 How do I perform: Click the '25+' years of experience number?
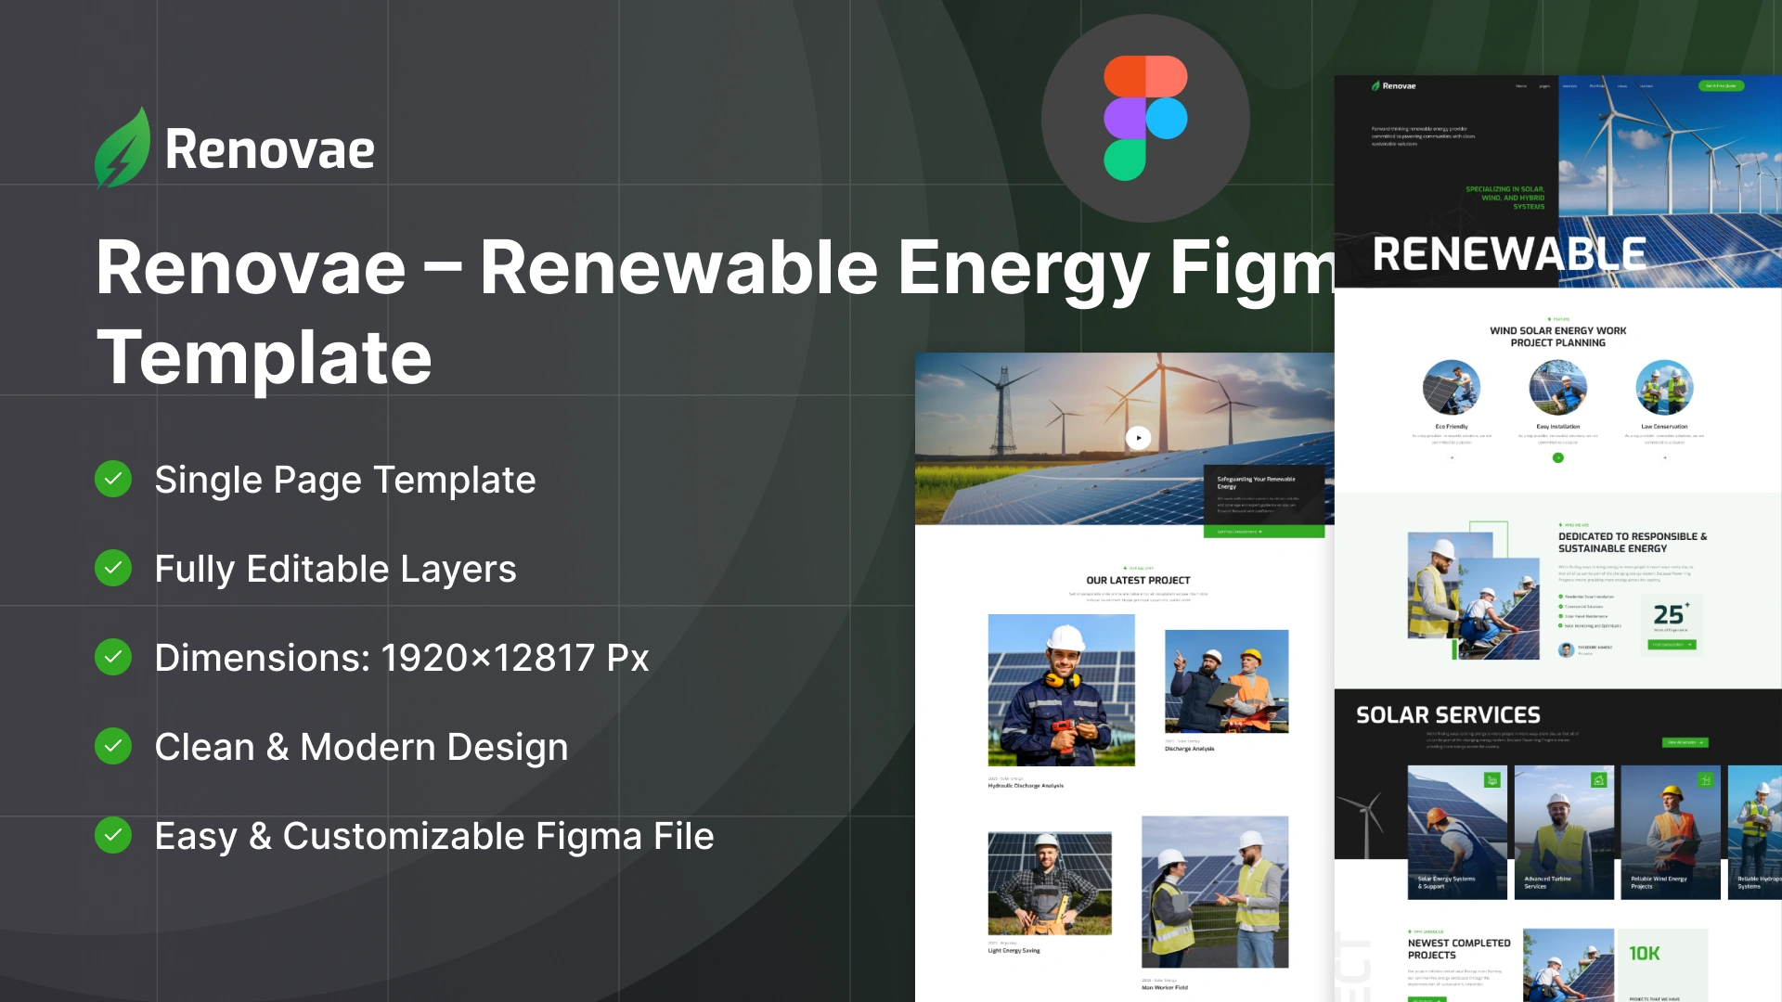(x=1672, y=614)
